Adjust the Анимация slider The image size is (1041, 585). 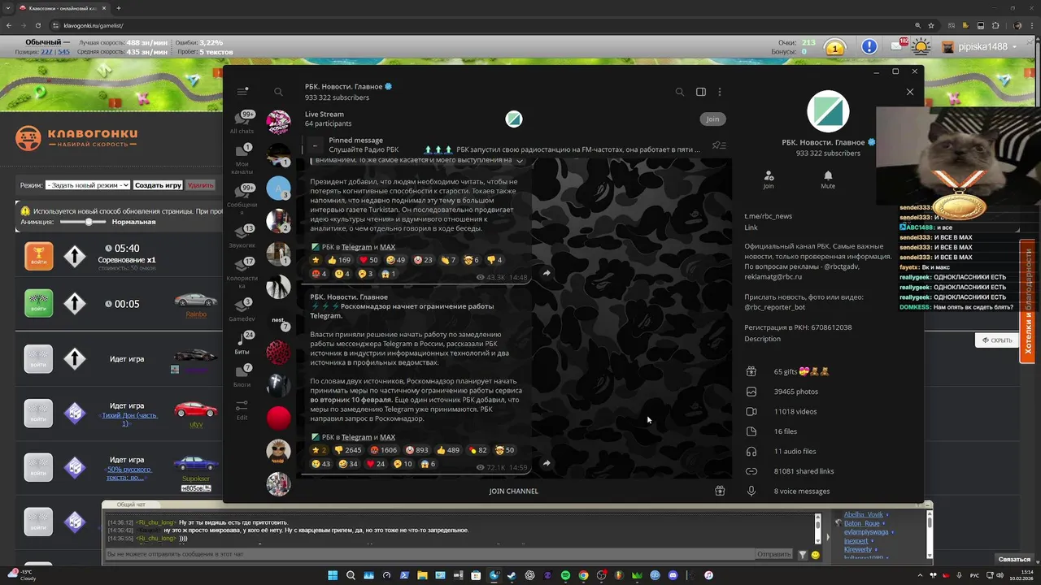click(87, 222)
